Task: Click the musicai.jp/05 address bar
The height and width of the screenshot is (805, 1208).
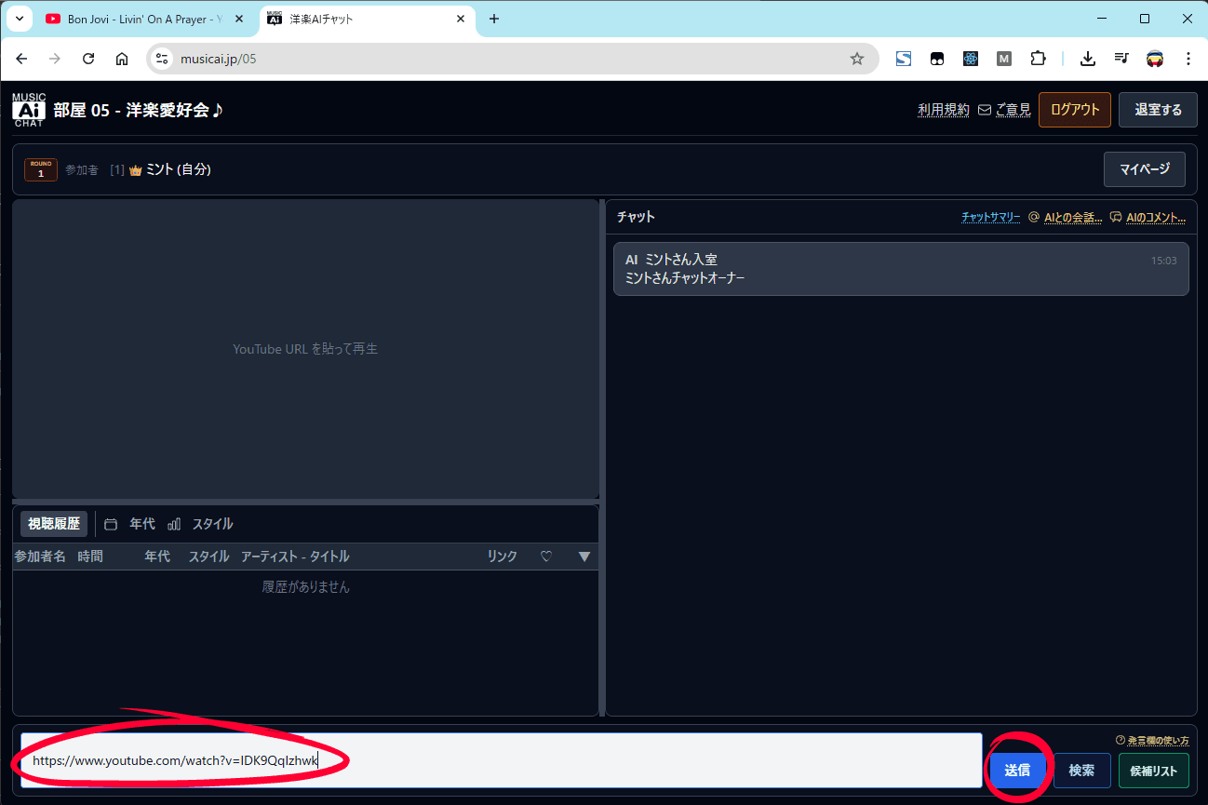Action: pyautogui.click(x=512, y=59)
